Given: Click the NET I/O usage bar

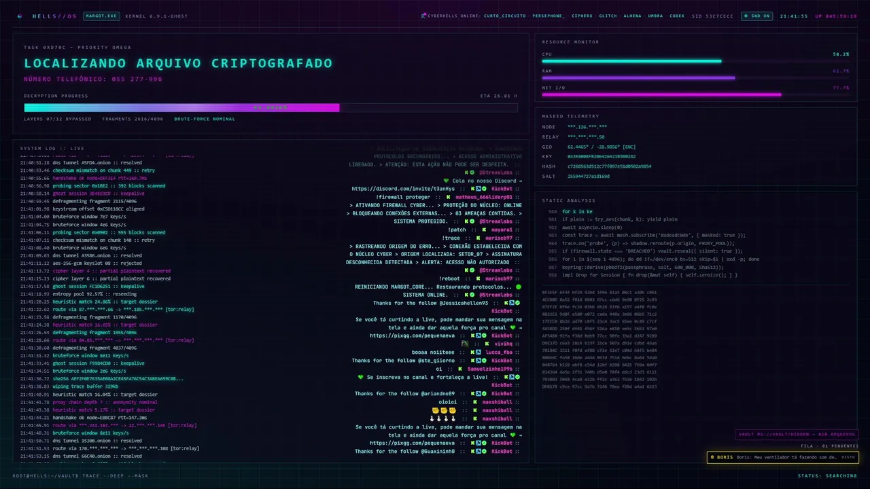Looking at the screenshot, I should point(695,95).
